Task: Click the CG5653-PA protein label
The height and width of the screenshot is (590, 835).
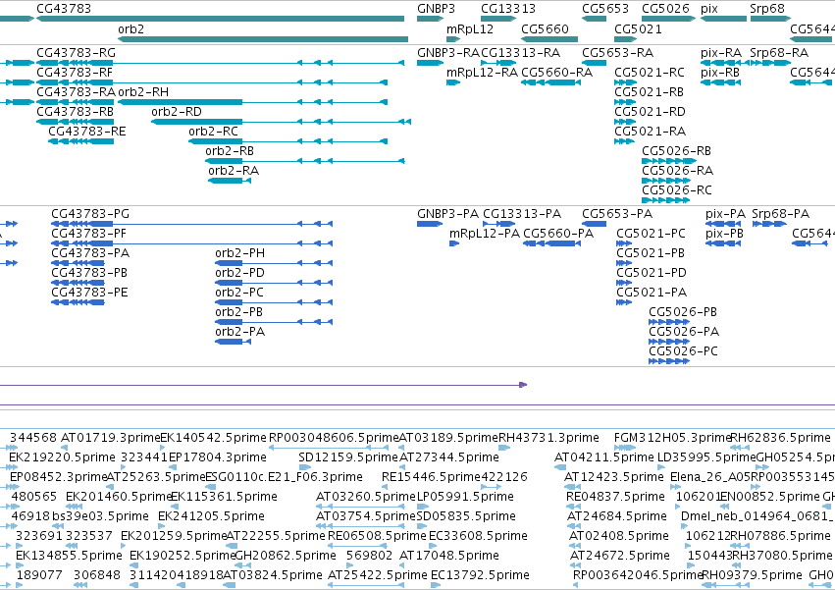Action: (x=617, y=214)
